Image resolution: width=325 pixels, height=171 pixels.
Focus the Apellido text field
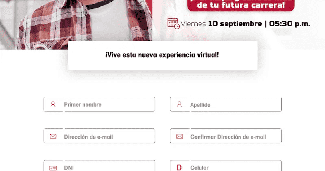tap(226, 104)
